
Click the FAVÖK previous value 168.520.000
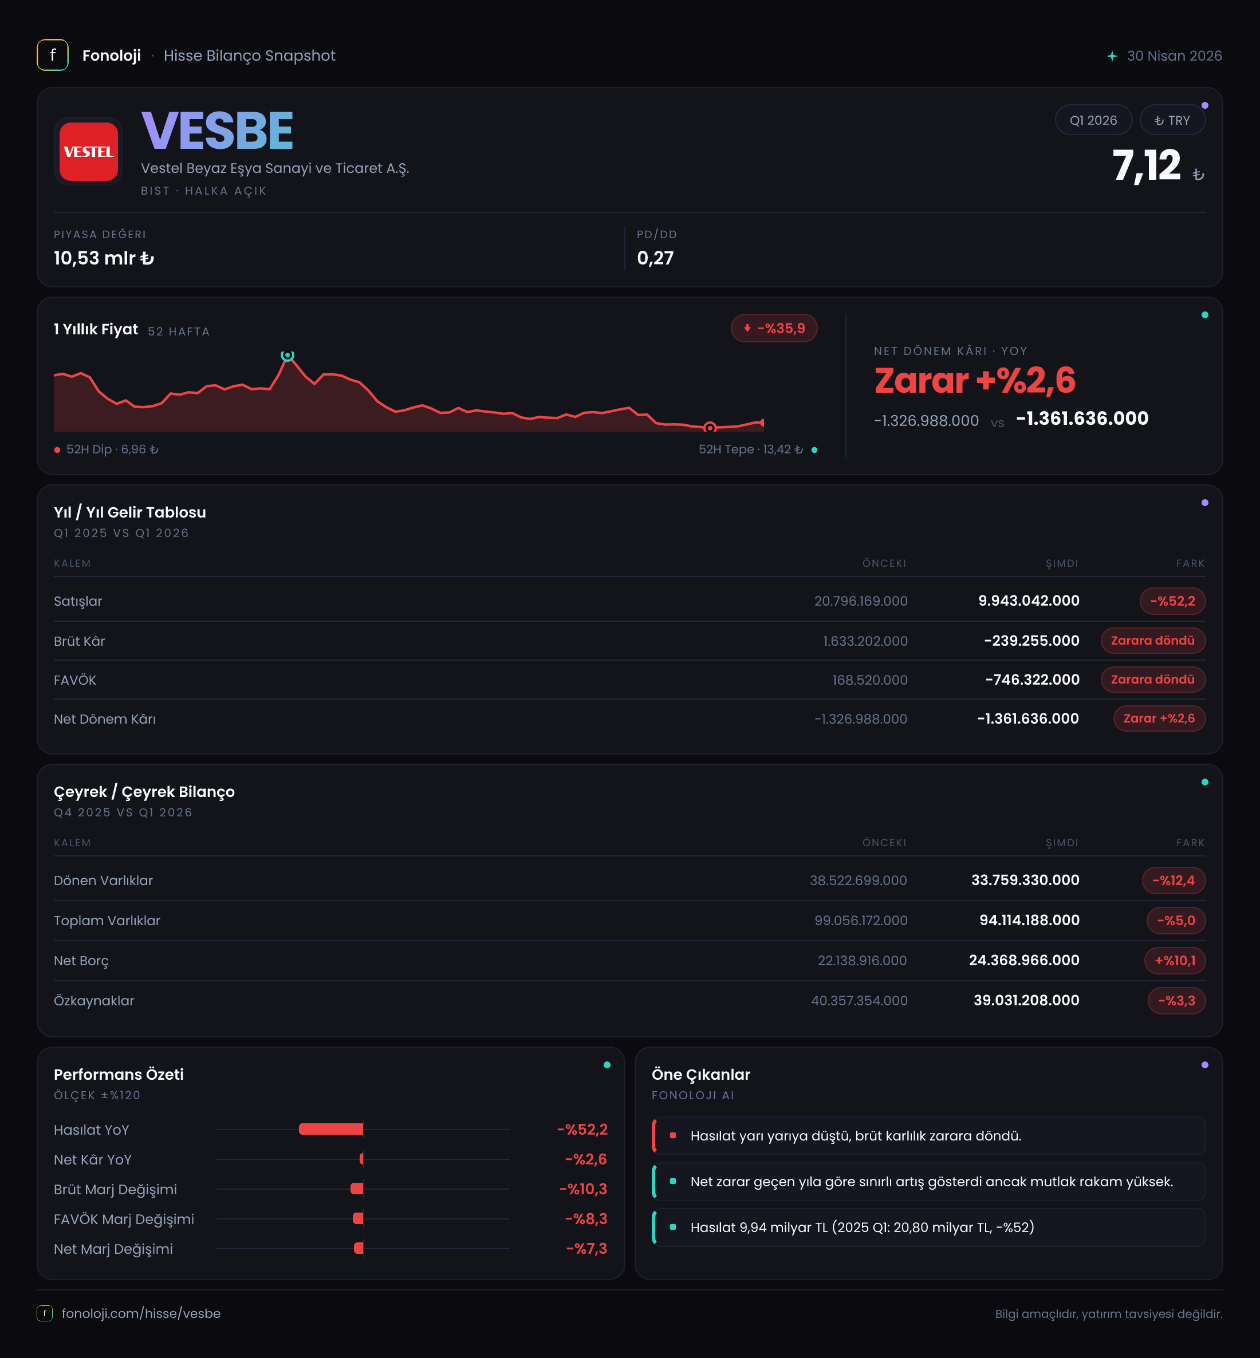870,680
